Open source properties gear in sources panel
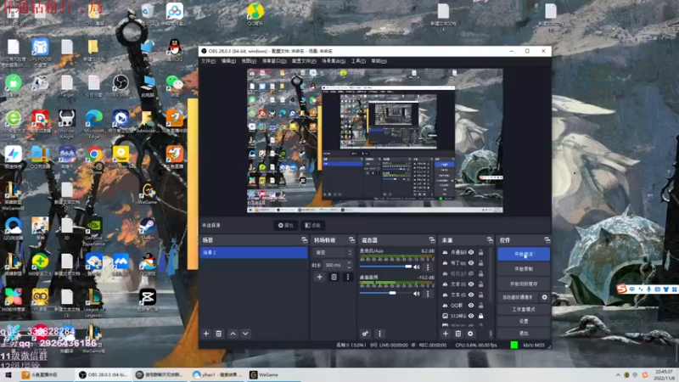This screenshot has height=382, width=679. pyautogui.click(x=470, y=334)
